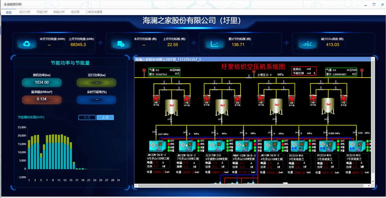This screenshot has height=198, width=386.
Task: Click the CO₂ molecule icon beside 减少CO₂排放
Action: tap(307, 44)
